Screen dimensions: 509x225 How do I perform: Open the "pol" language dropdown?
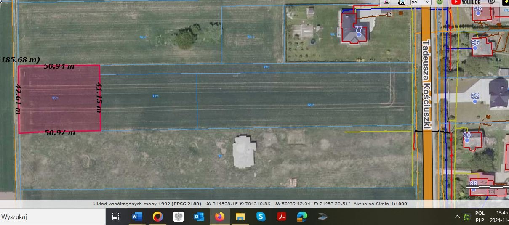tap(421, 2)
